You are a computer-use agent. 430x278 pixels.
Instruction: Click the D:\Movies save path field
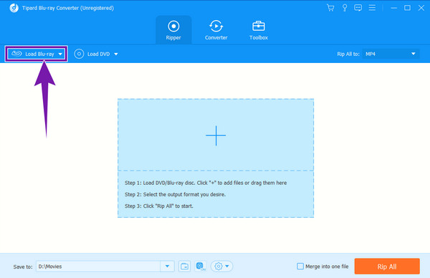pos(98,267)
